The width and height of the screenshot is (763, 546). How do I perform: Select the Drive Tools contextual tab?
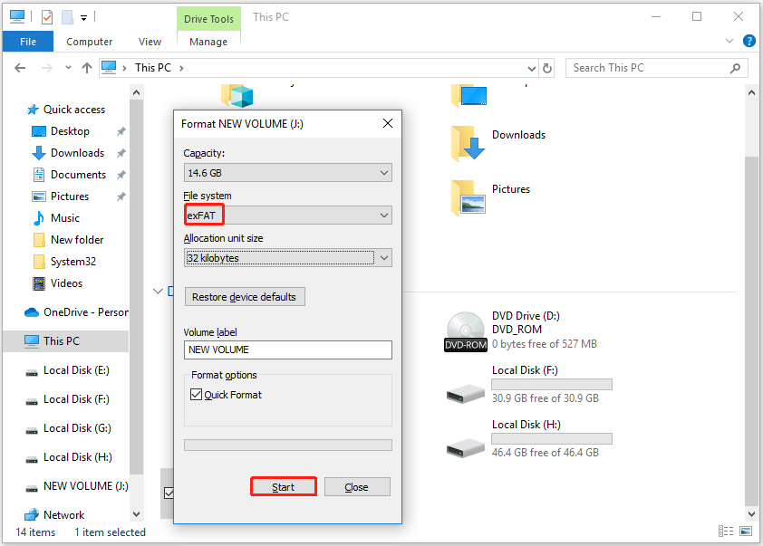[208, 18]
